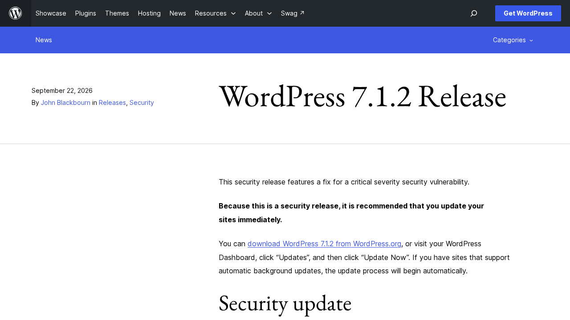Click the download WordPress 7.1.2 link
This screenshot has width=570, height=320.
pos(324,244)
